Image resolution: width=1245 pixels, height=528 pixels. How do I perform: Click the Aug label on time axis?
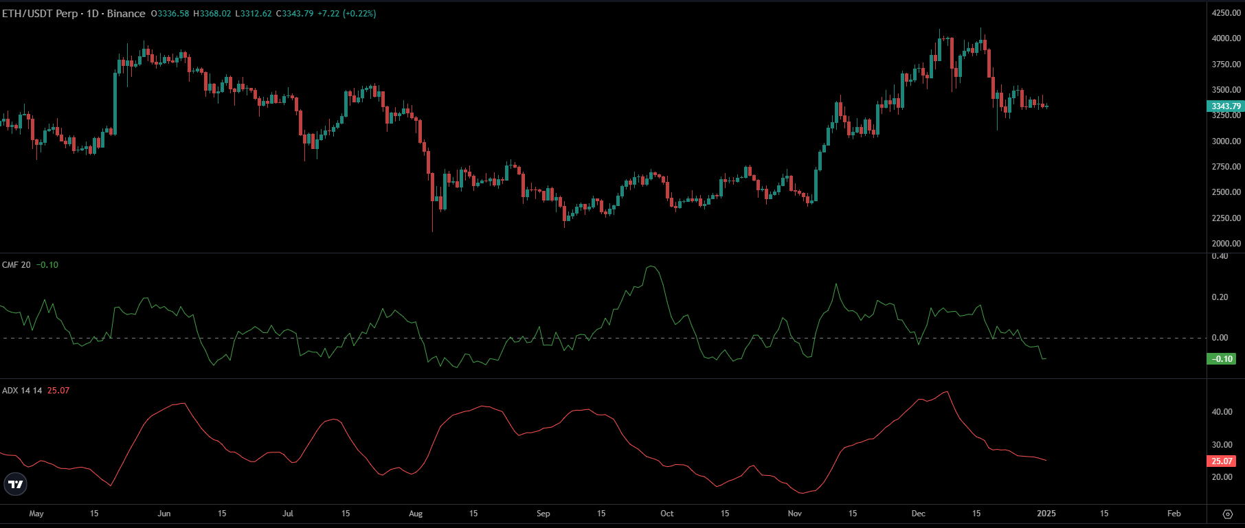pyautogui.click(x=416, y=514)
